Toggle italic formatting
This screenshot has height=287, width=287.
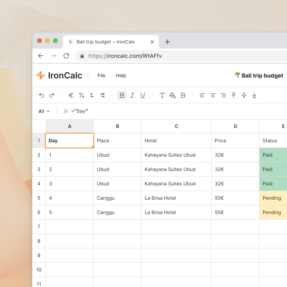132,95
